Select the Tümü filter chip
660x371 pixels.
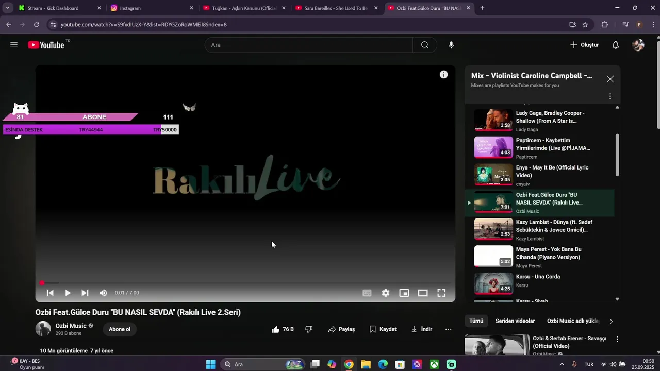(476, 321)
